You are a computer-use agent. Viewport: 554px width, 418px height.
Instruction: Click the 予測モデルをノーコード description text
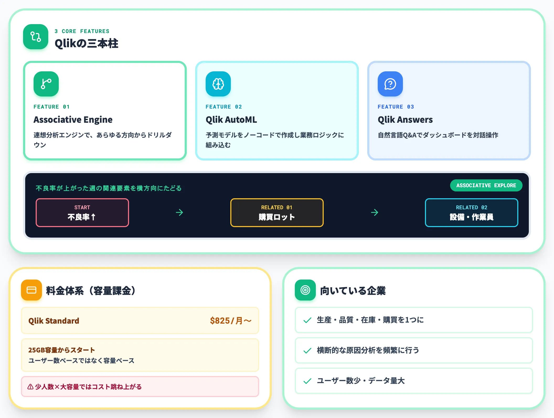[275, 140]
